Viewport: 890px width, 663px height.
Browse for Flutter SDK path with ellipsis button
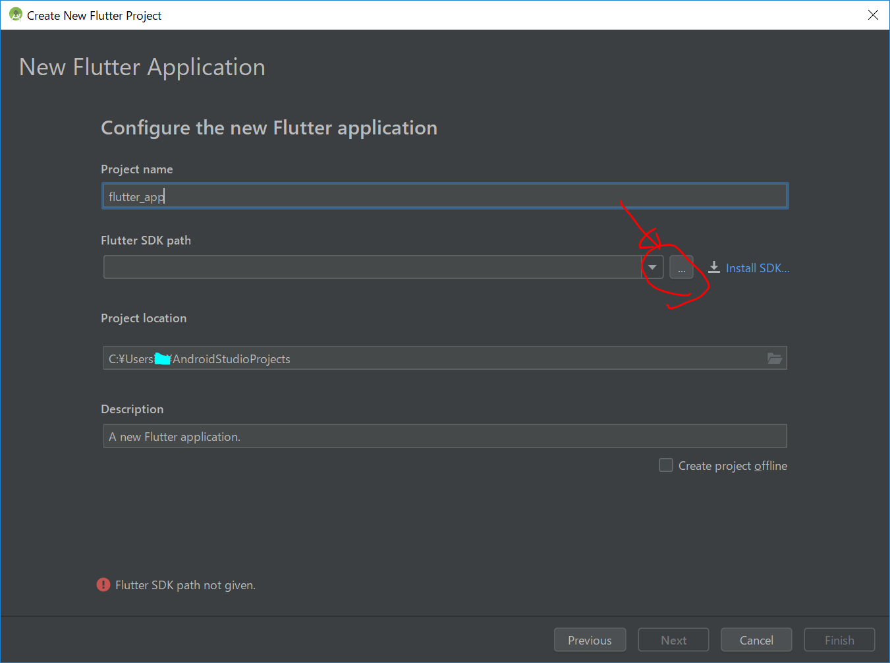click(x=682, y=267)
